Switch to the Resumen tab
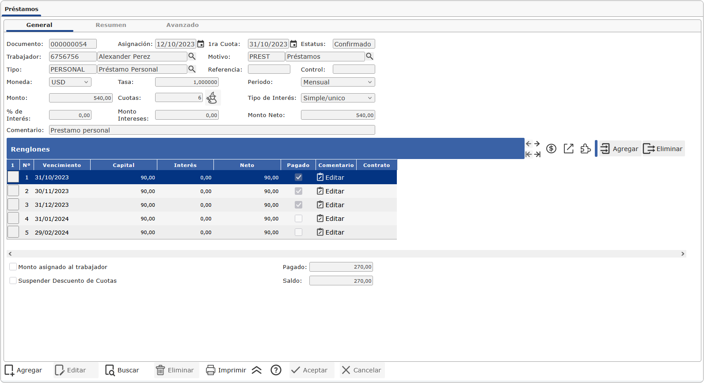The height and width of the screenshot is (383, 704). [x=111, y=25]
